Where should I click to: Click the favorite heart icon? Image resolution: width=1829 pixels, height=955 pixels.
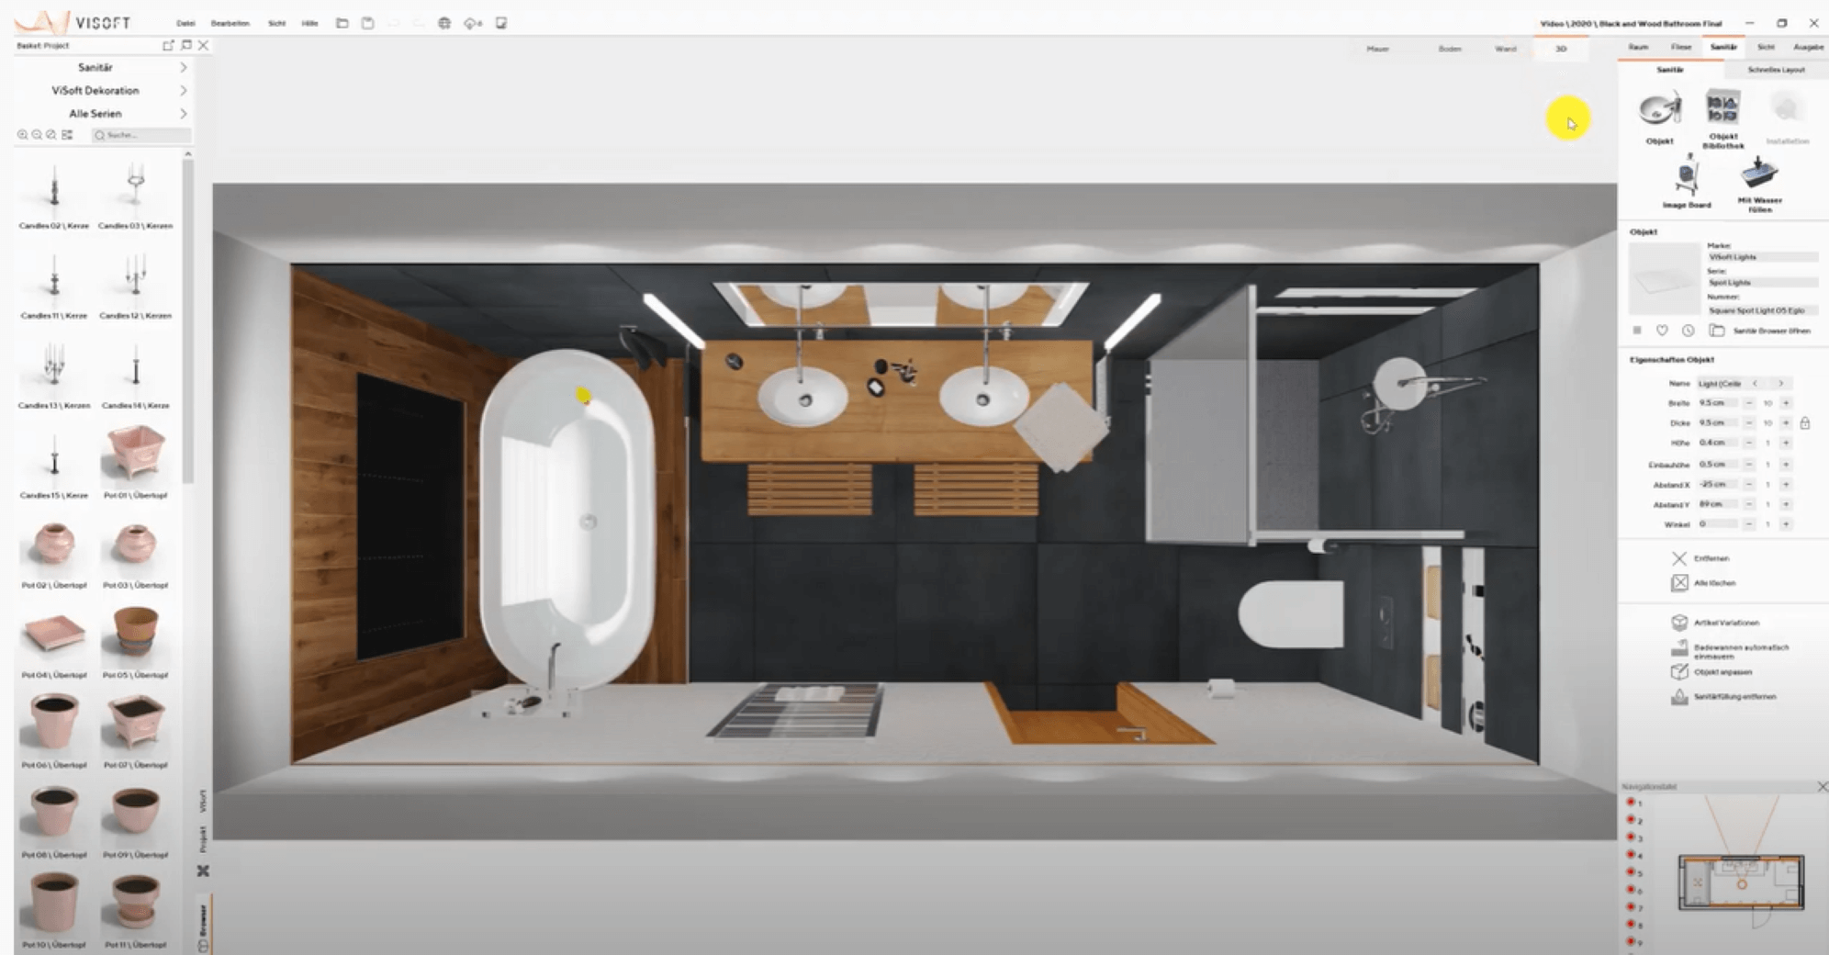[1662, 331]
